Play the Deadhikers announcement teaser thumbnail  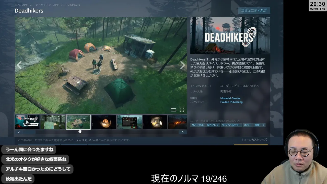point(27,122)
